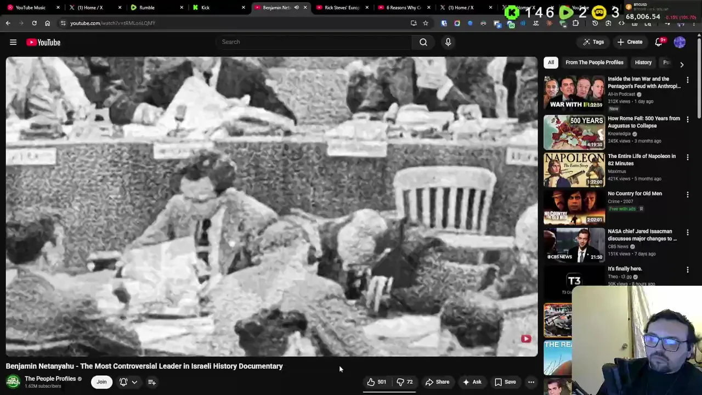The height and width of the screenshot is (395, 702).
Task: Start voice search with microphone icon
Action: click(448, 42)
